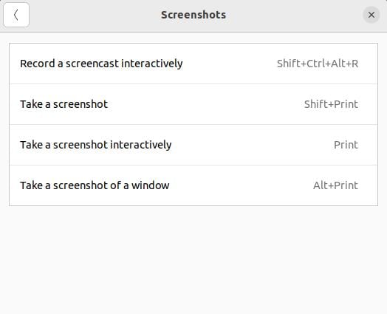Click blank space in the Take a screenshot row
The image size is (387, 314).
pos(205,104)
